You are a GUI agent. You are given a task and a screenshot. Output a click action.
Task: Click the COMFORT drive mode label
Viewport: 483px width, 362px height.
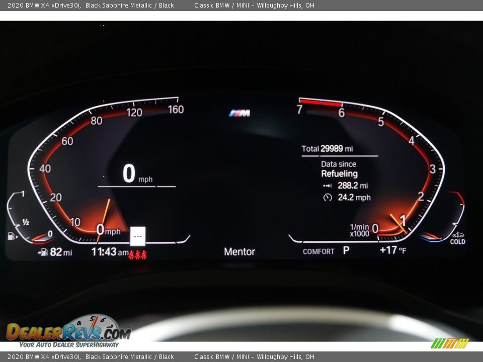coord(318,251)
